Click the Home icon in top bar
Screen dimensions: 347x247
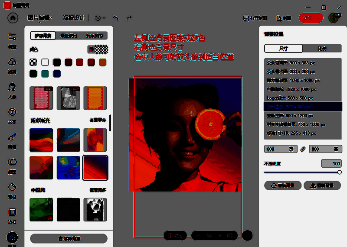coord(13,18)
